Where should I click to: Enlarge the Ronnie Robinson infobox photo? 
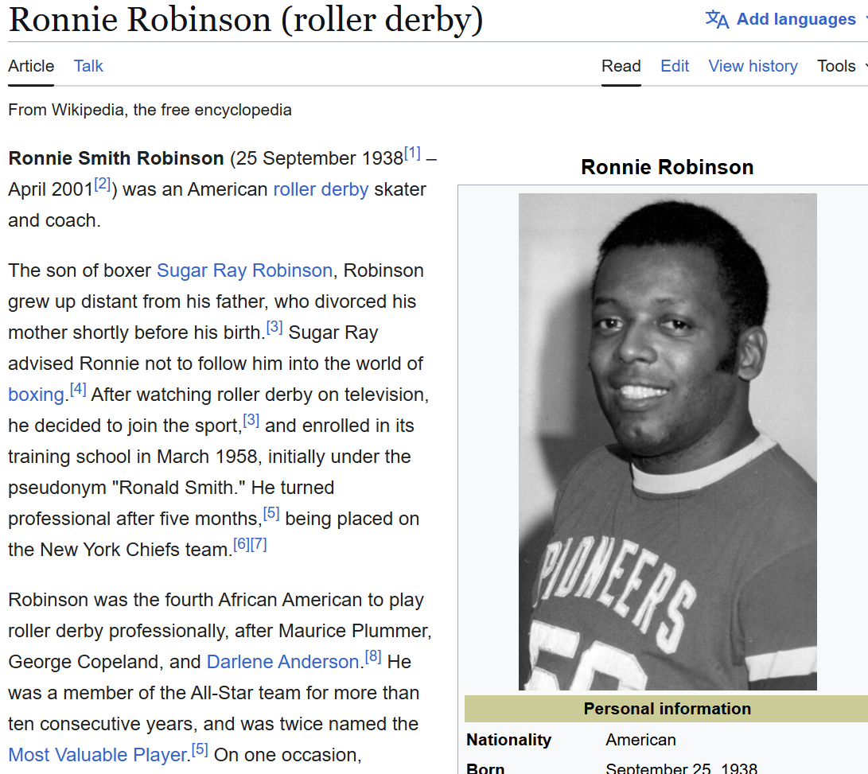(x=668, y=441)
